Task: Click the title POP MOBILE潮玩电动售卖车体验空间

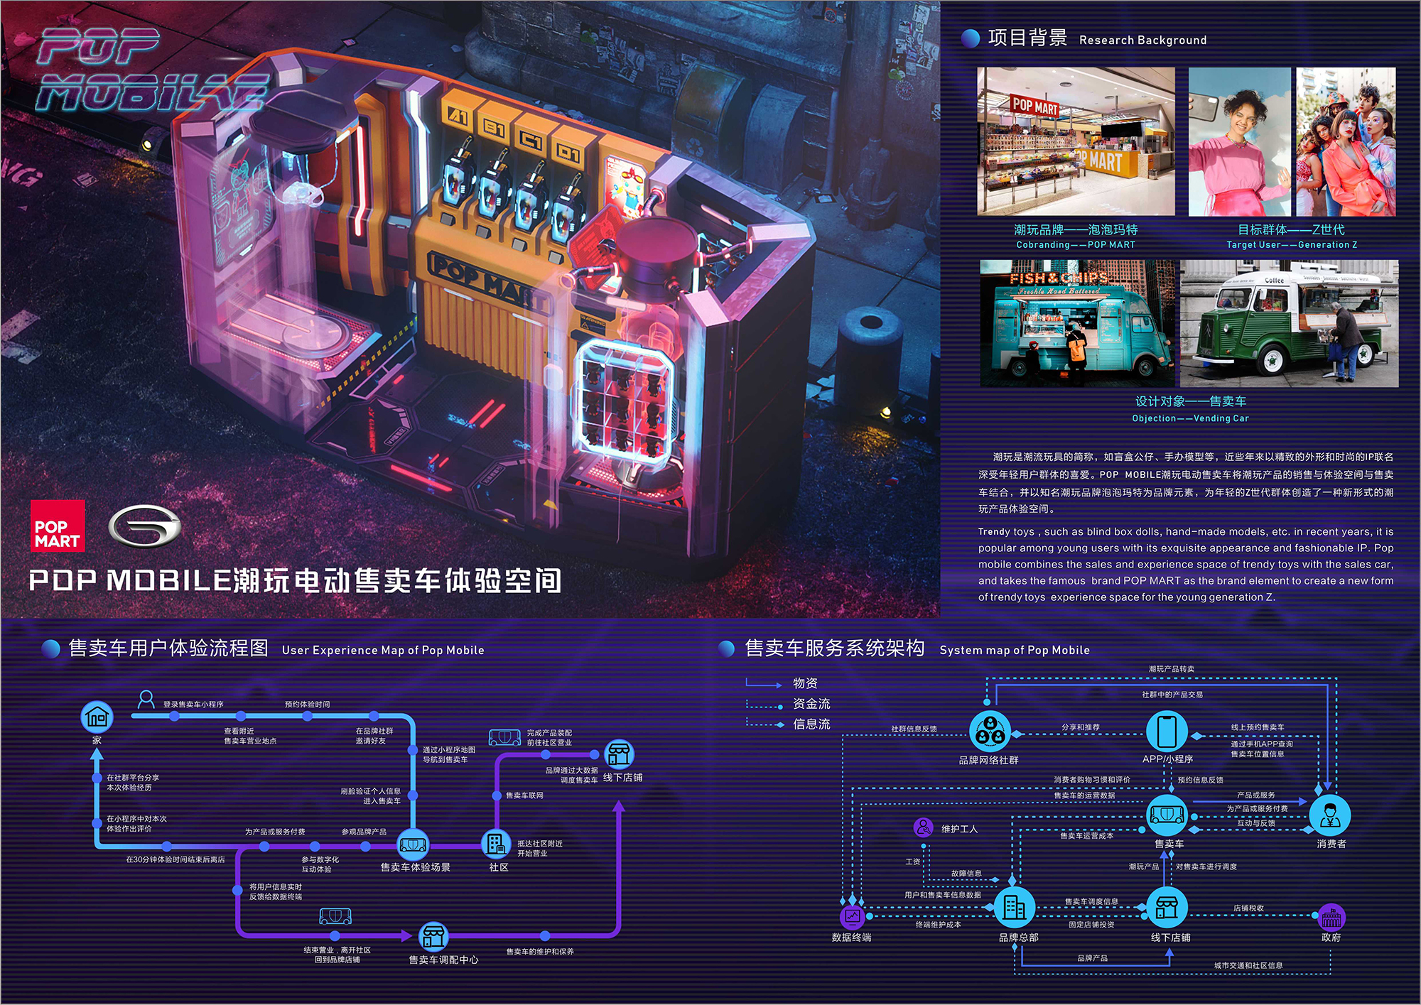Action: click(x=295, y=580)
